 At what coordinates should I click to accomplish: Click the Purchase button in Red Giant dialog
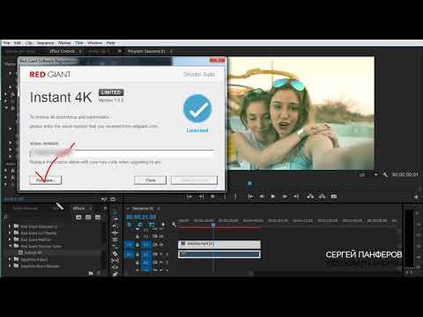click(x=45, y=180)
